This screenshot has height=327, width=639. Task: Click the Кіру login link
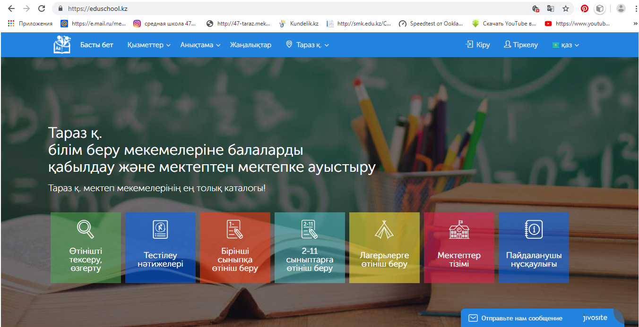click(x=478, y=45)
